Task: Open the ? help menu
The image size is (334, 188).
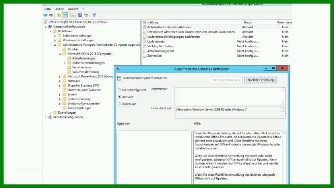Action: point(83,9)
